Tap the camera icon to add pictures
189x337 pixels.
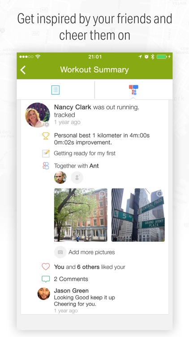pos(60,252)
